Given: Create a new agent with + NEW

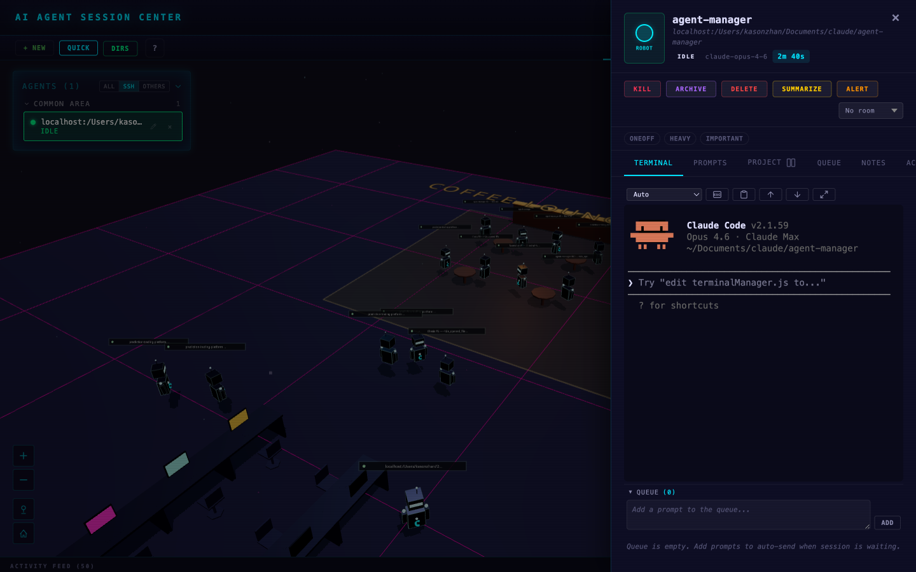Looking at the screenshot, I should tap(34, 48).
